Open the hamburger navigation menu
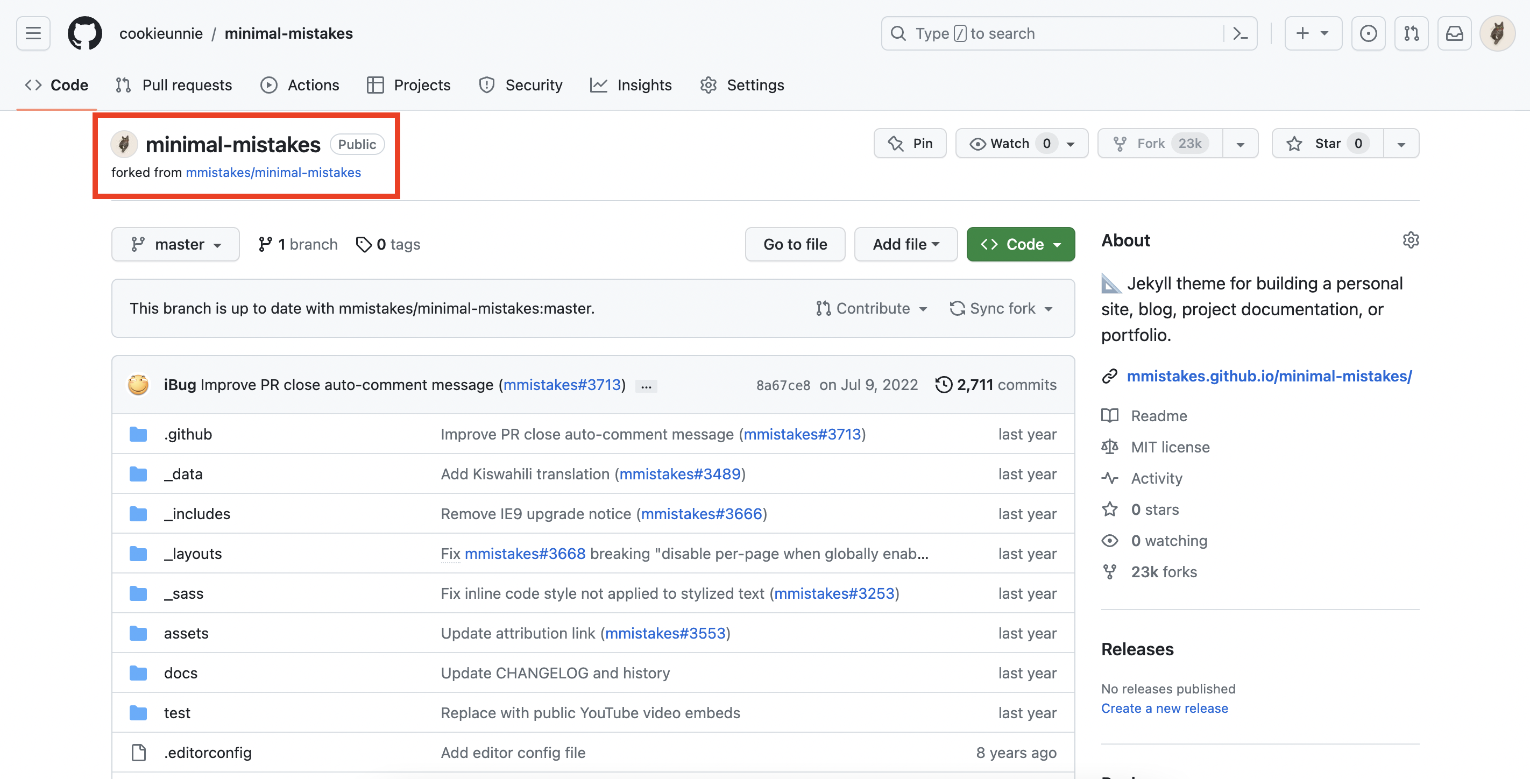 coord(33,33)
